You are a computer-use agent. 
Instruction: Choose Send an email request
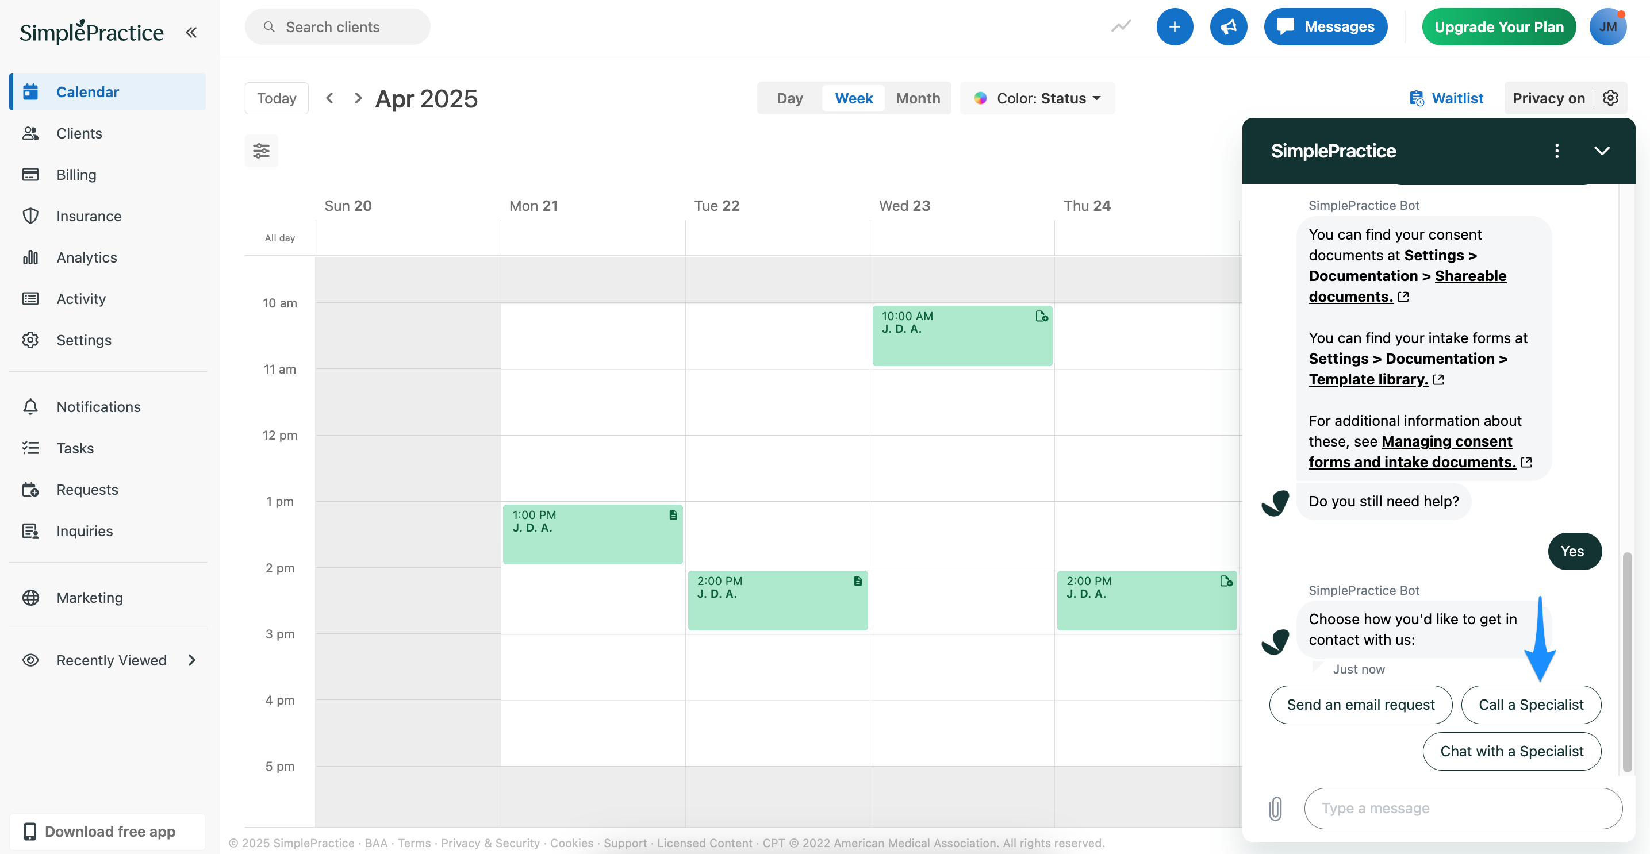click(x=1360, y=704)
